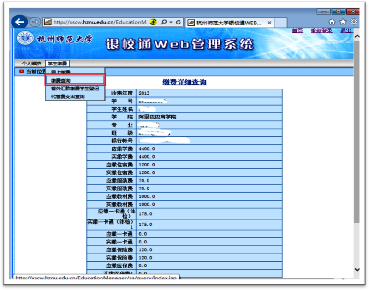369x290 pixels.
Task: Expand the address bar dropdown arrow
Action: pyautogui.click(x=171, y=22)
